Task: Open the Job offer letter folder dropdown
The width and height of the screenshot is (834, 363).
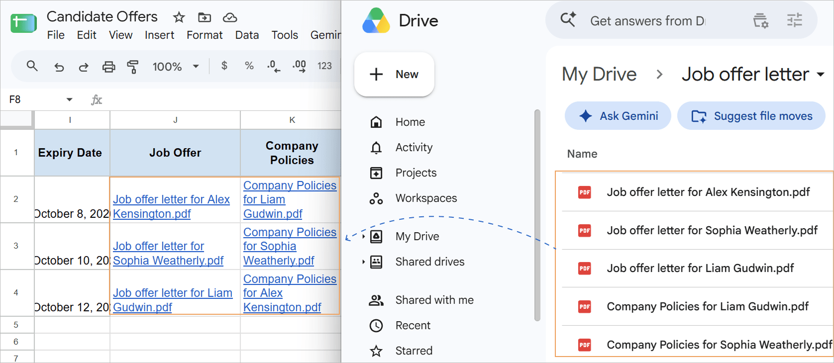Action: (821, 75)
